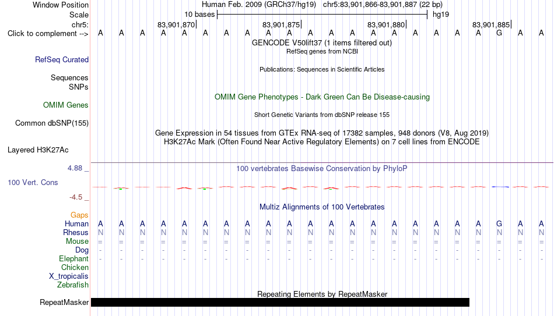This screenshot has width=554, height=316.
Task: Click the Sequences track label
Action: pos(69,77)
